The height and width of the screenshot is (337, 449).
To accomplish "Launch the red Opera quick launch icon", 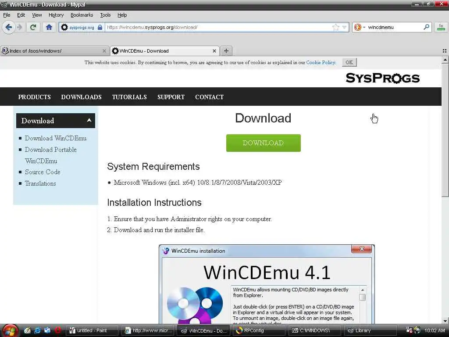I will (x=57, y=330).
